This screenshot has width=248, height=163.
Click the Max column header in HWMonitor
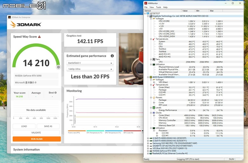(216, 11)
